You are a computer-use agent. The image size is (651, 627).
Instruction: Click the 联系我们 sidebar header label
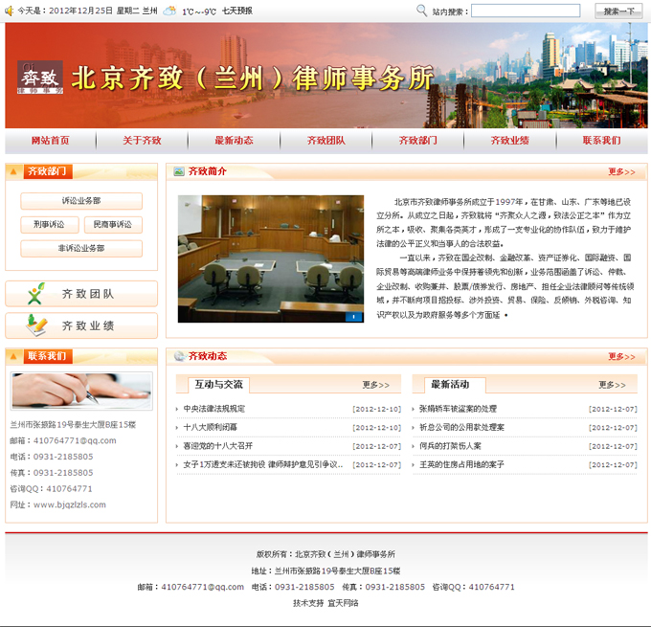[x=48, y=356]
